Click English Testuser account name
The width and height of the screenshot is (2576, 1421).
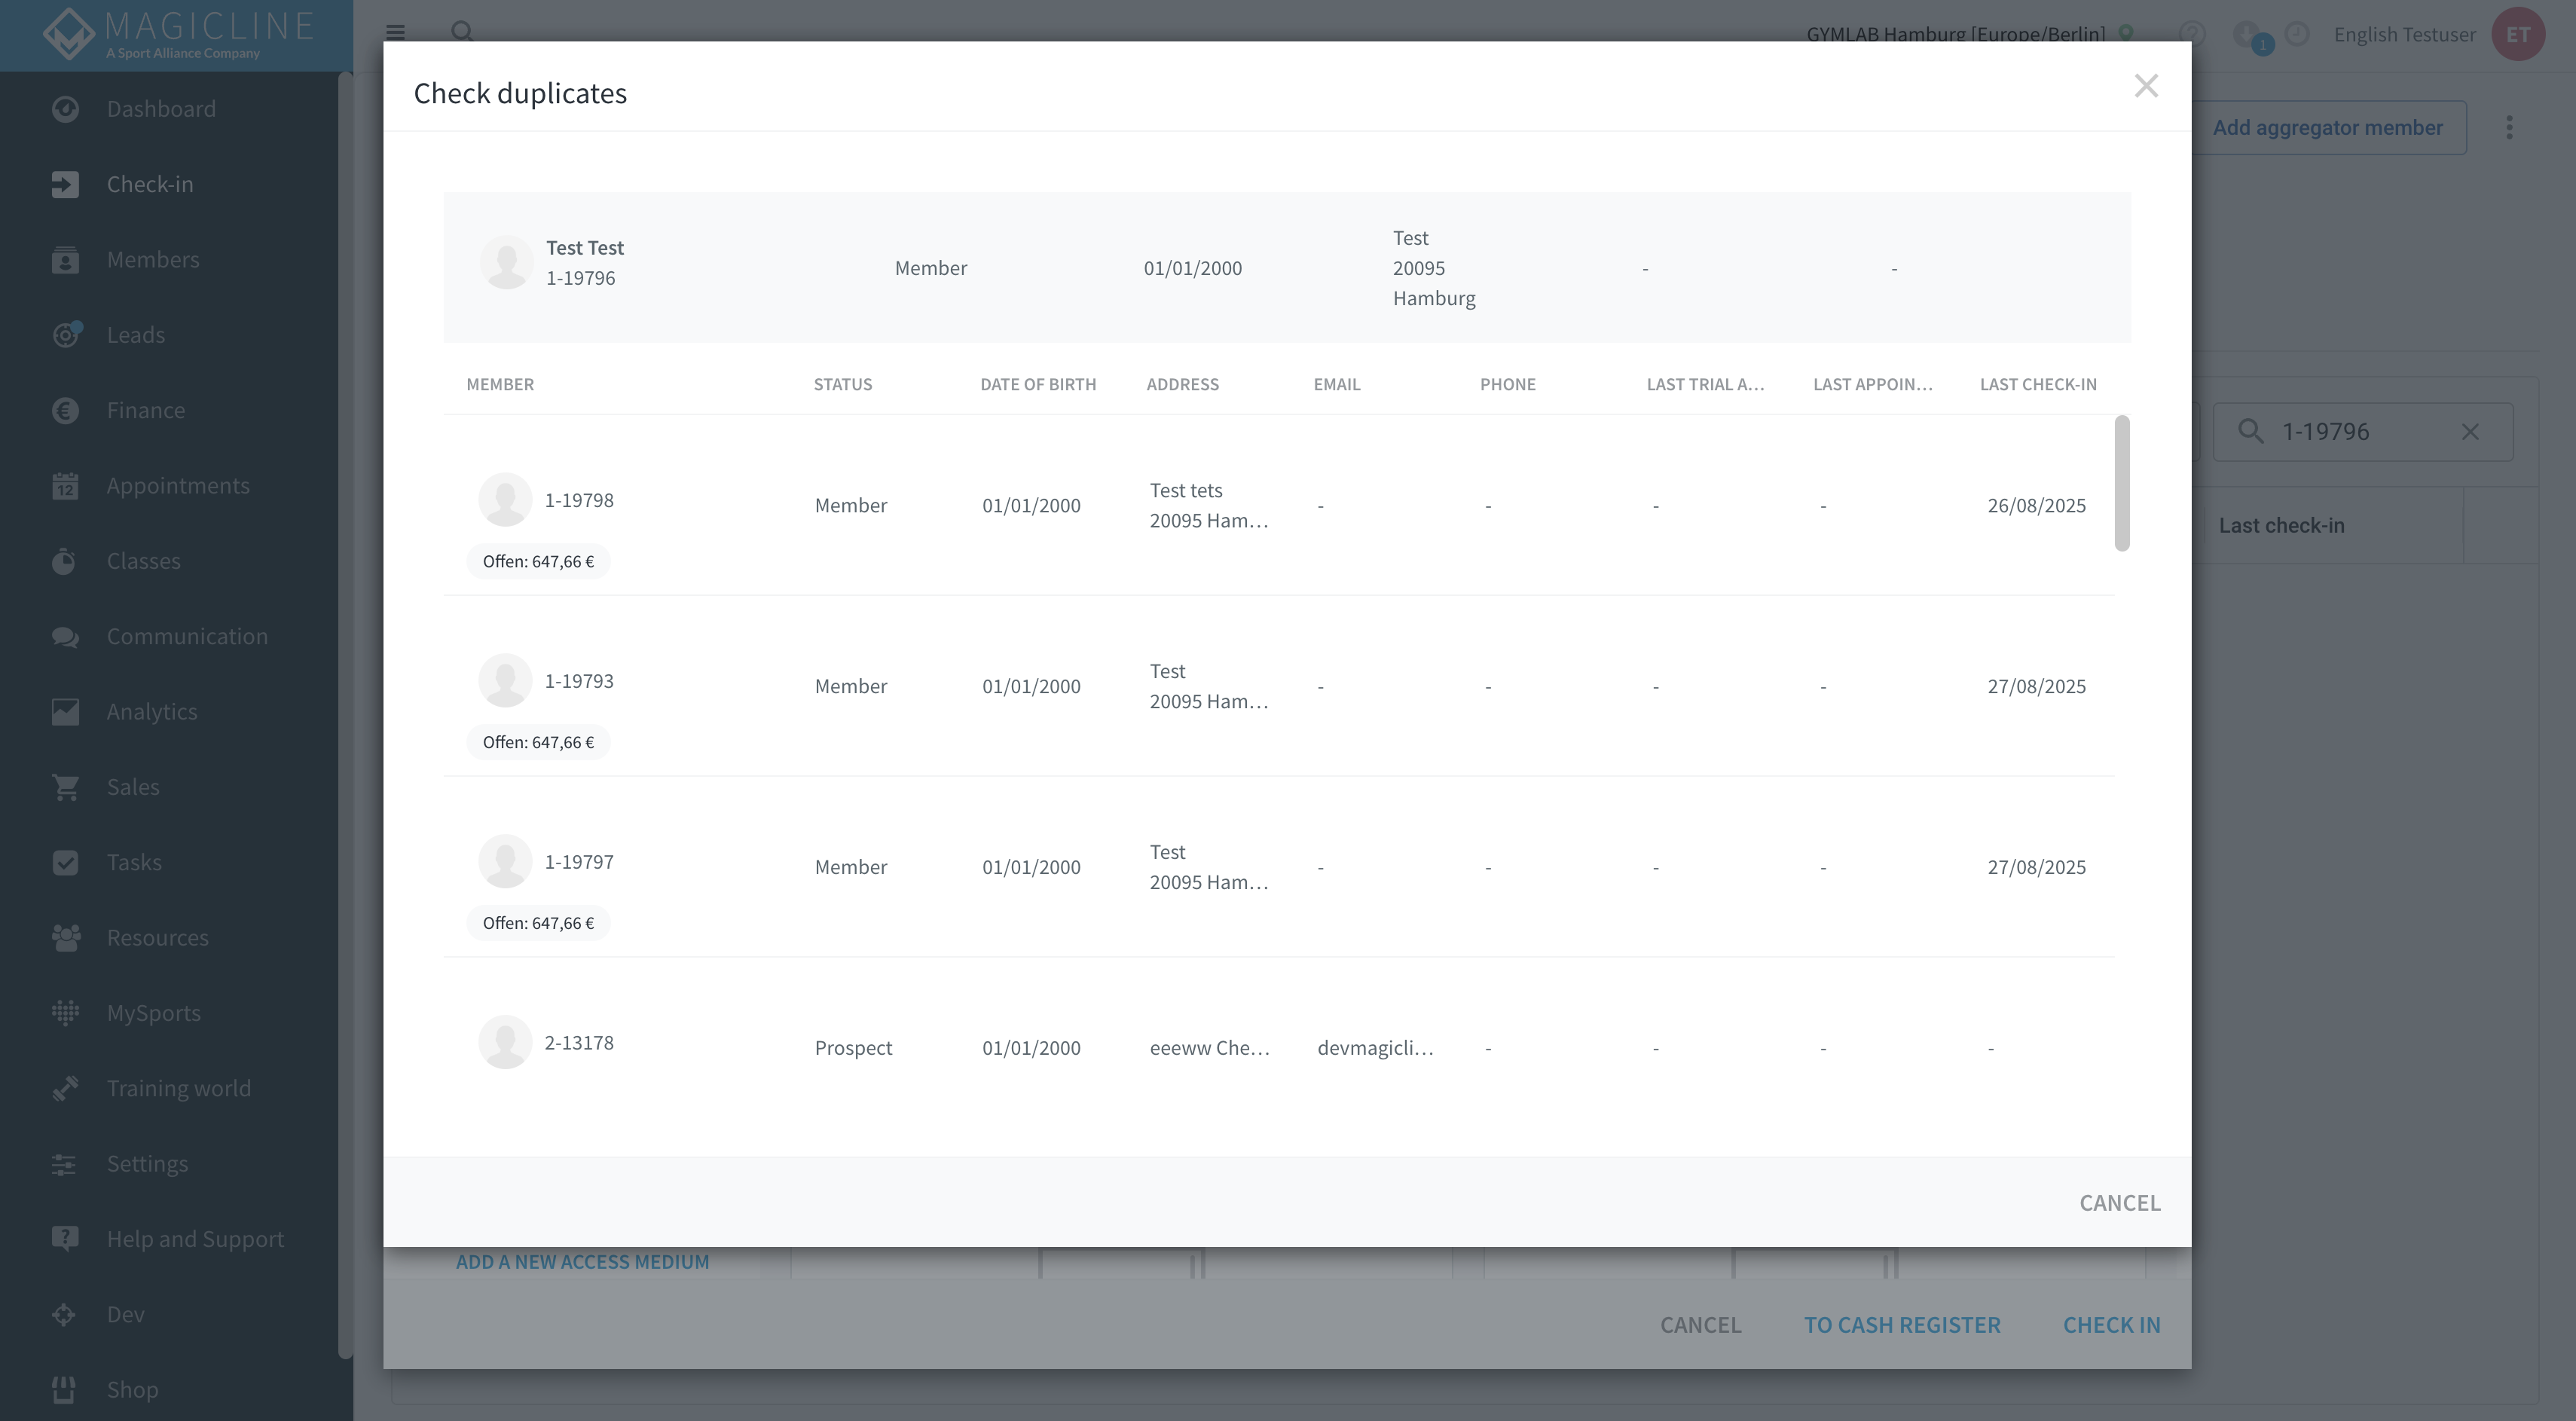click(x=2404, y=34)
